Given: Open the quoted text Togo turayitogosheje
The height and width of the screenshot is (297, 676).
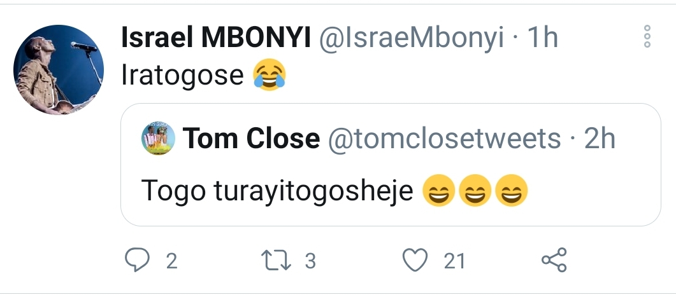Looking at the screenshot, I should [x=280, y=190].
